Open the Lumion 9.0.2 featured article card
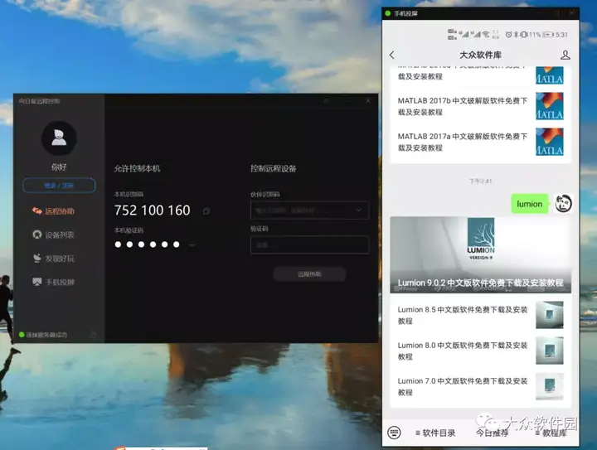597x450 pixels. click(x=480, y=255)
